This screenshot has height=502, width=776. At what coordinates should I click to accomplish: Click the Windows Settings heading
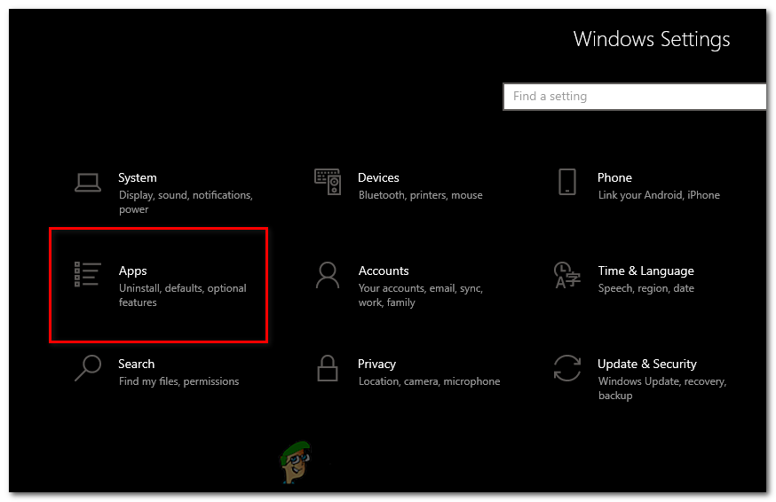[x=652, y=40]
